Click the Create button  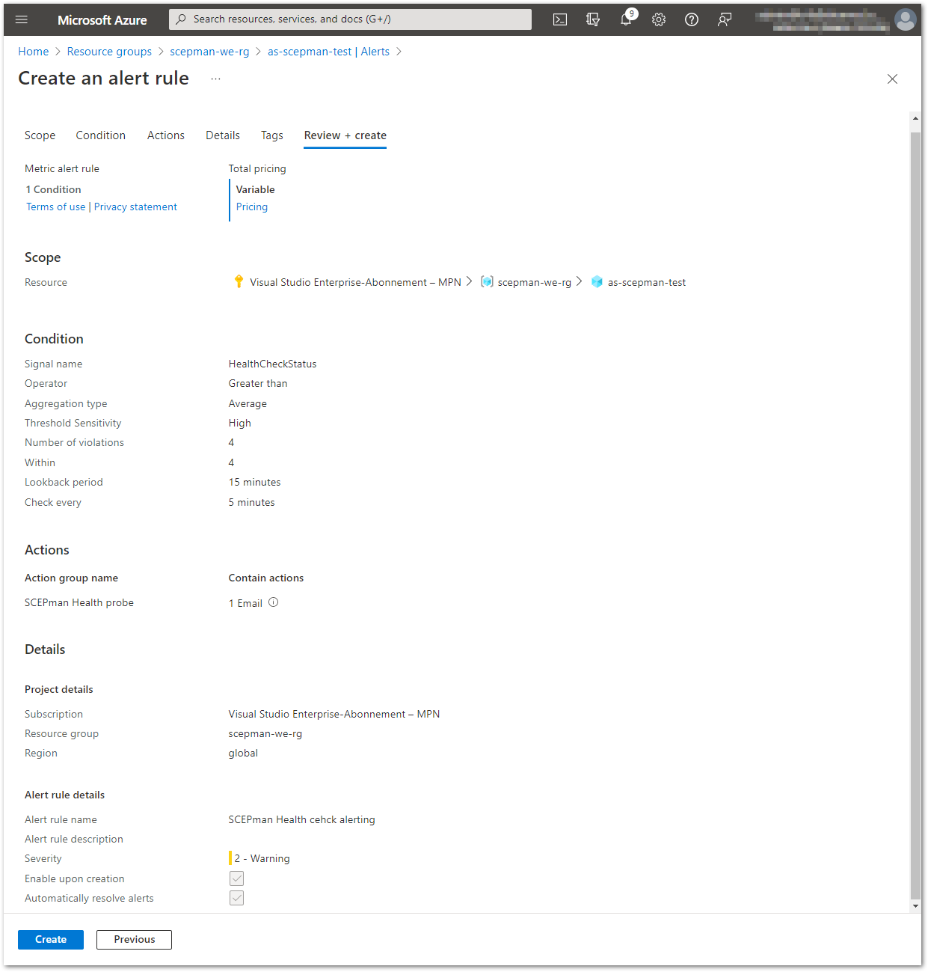point(51,940)
